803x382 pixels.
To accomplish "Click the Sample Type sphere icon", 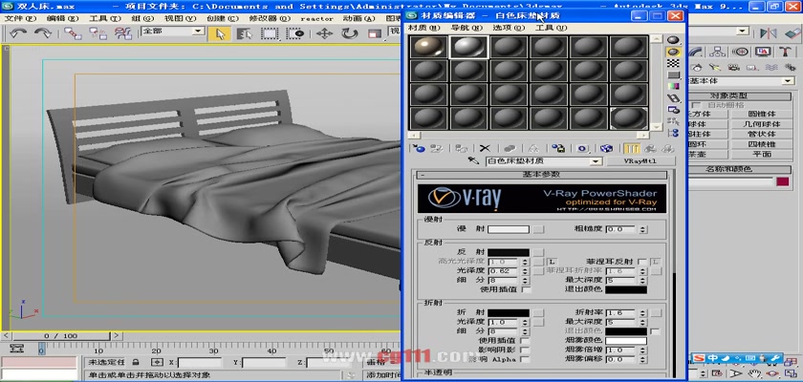I will (673, 40).
